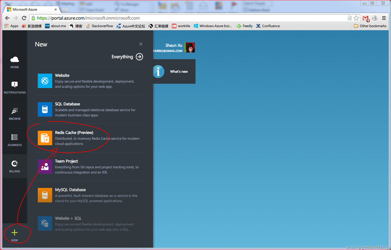Open the Browse sidebar icon
Image resolution: width=391 pixels, height=250 pixels.
[15, 110]
